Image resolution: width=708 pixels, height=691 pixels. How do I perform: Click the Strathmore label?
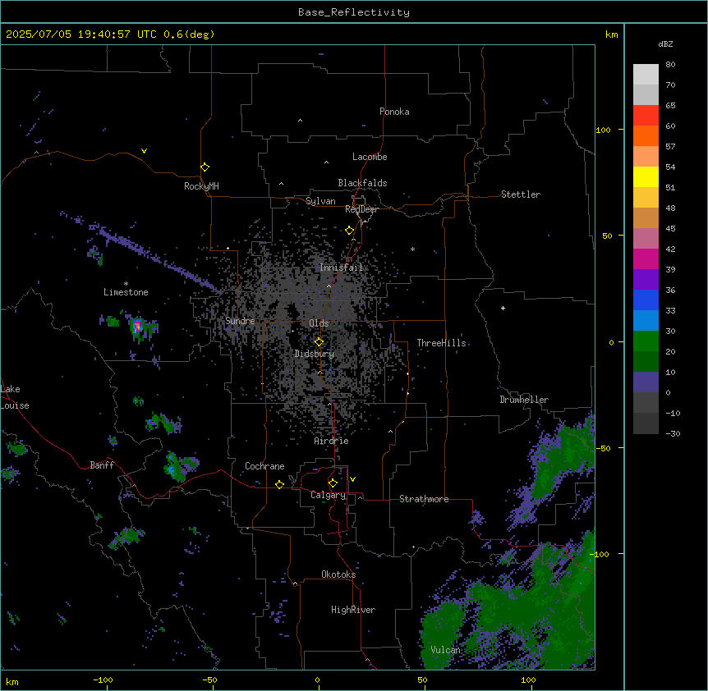click(424, 499)
